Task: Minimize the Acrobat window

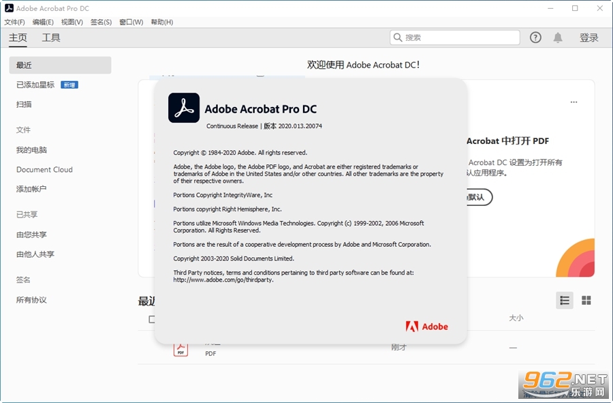Action: coord(550,8)
